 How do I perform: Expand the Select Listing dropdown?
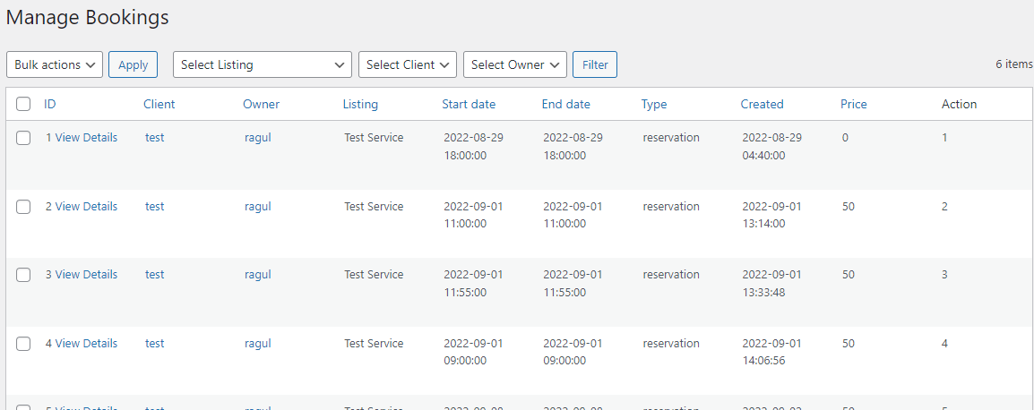pyautogui.click(x=263, y=64)
